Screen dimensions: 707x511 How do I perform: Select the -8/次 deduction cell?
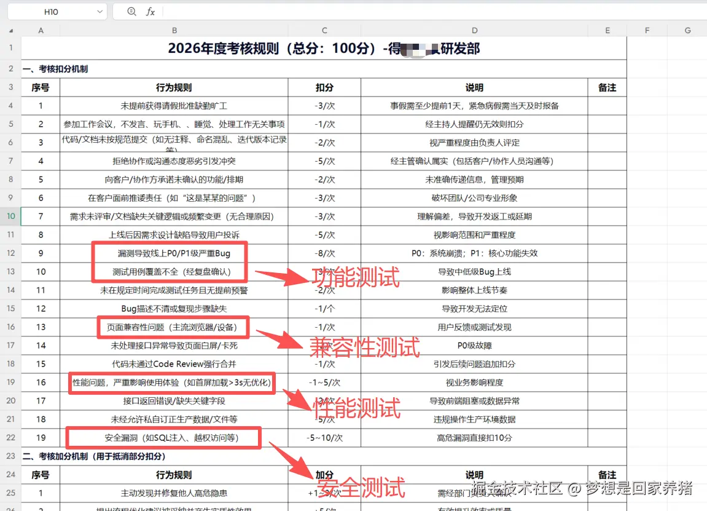[324, 253]
